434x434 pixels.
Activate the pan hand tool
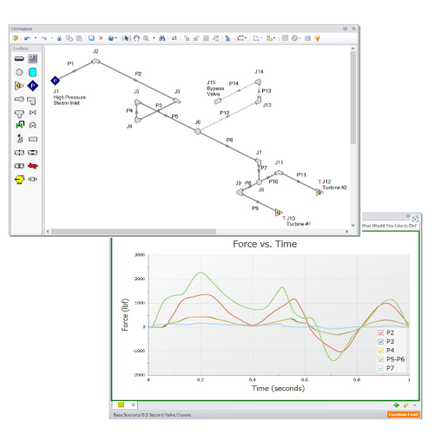[x=136, y=38]
